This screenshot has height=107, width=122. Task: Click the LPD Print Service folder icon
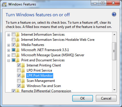coord(23,70)
